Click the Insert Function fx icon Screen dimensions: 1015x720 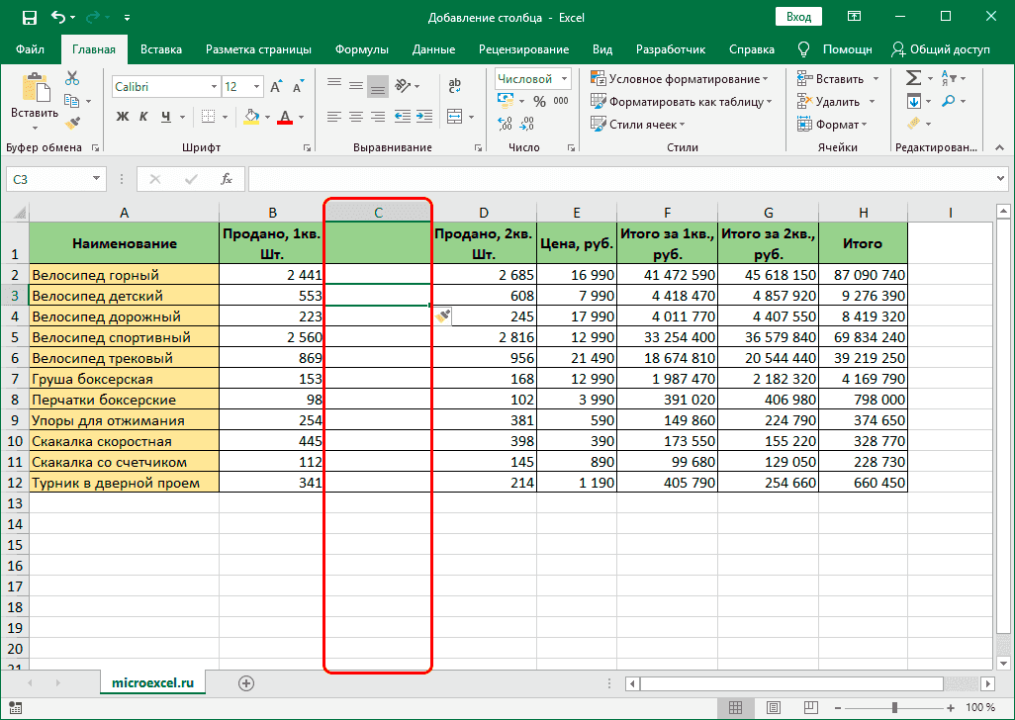(x=230, y=179)
